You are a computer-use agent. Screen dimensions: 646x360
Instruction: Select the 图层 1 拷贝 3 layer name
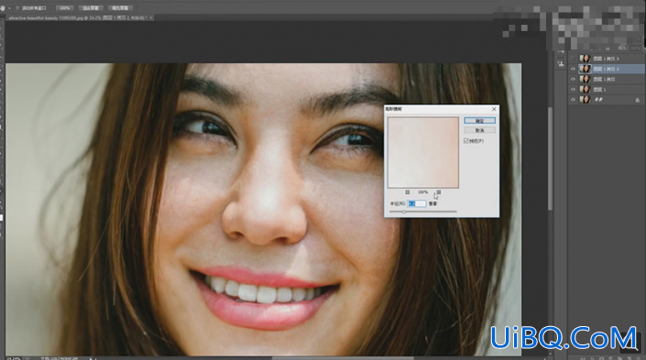coord(606,59)
